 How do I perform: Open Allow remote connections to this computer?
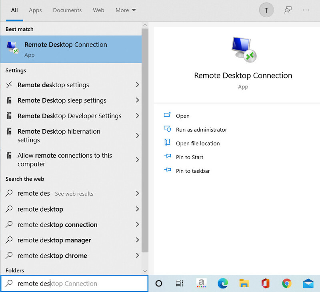tap(71, 160)
